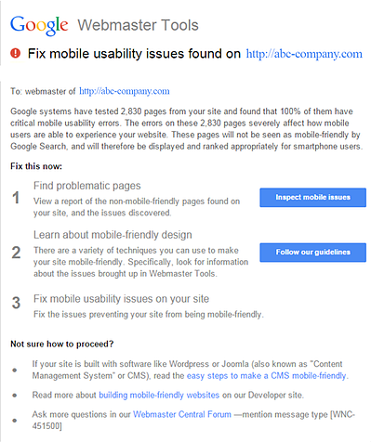The height and width of the screenshot is (442, 371).
Task: Click the 'Find problematic pages' step heading
Action: click(87, 186)
